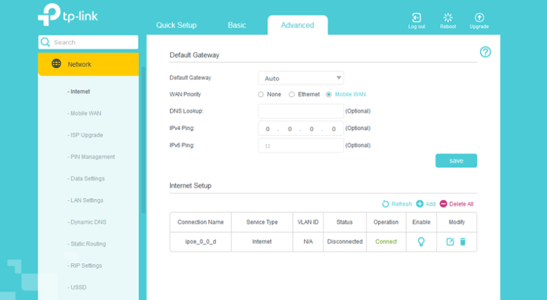Click the save button
Viewport: 547px width, 300px height.
point(456,161)
